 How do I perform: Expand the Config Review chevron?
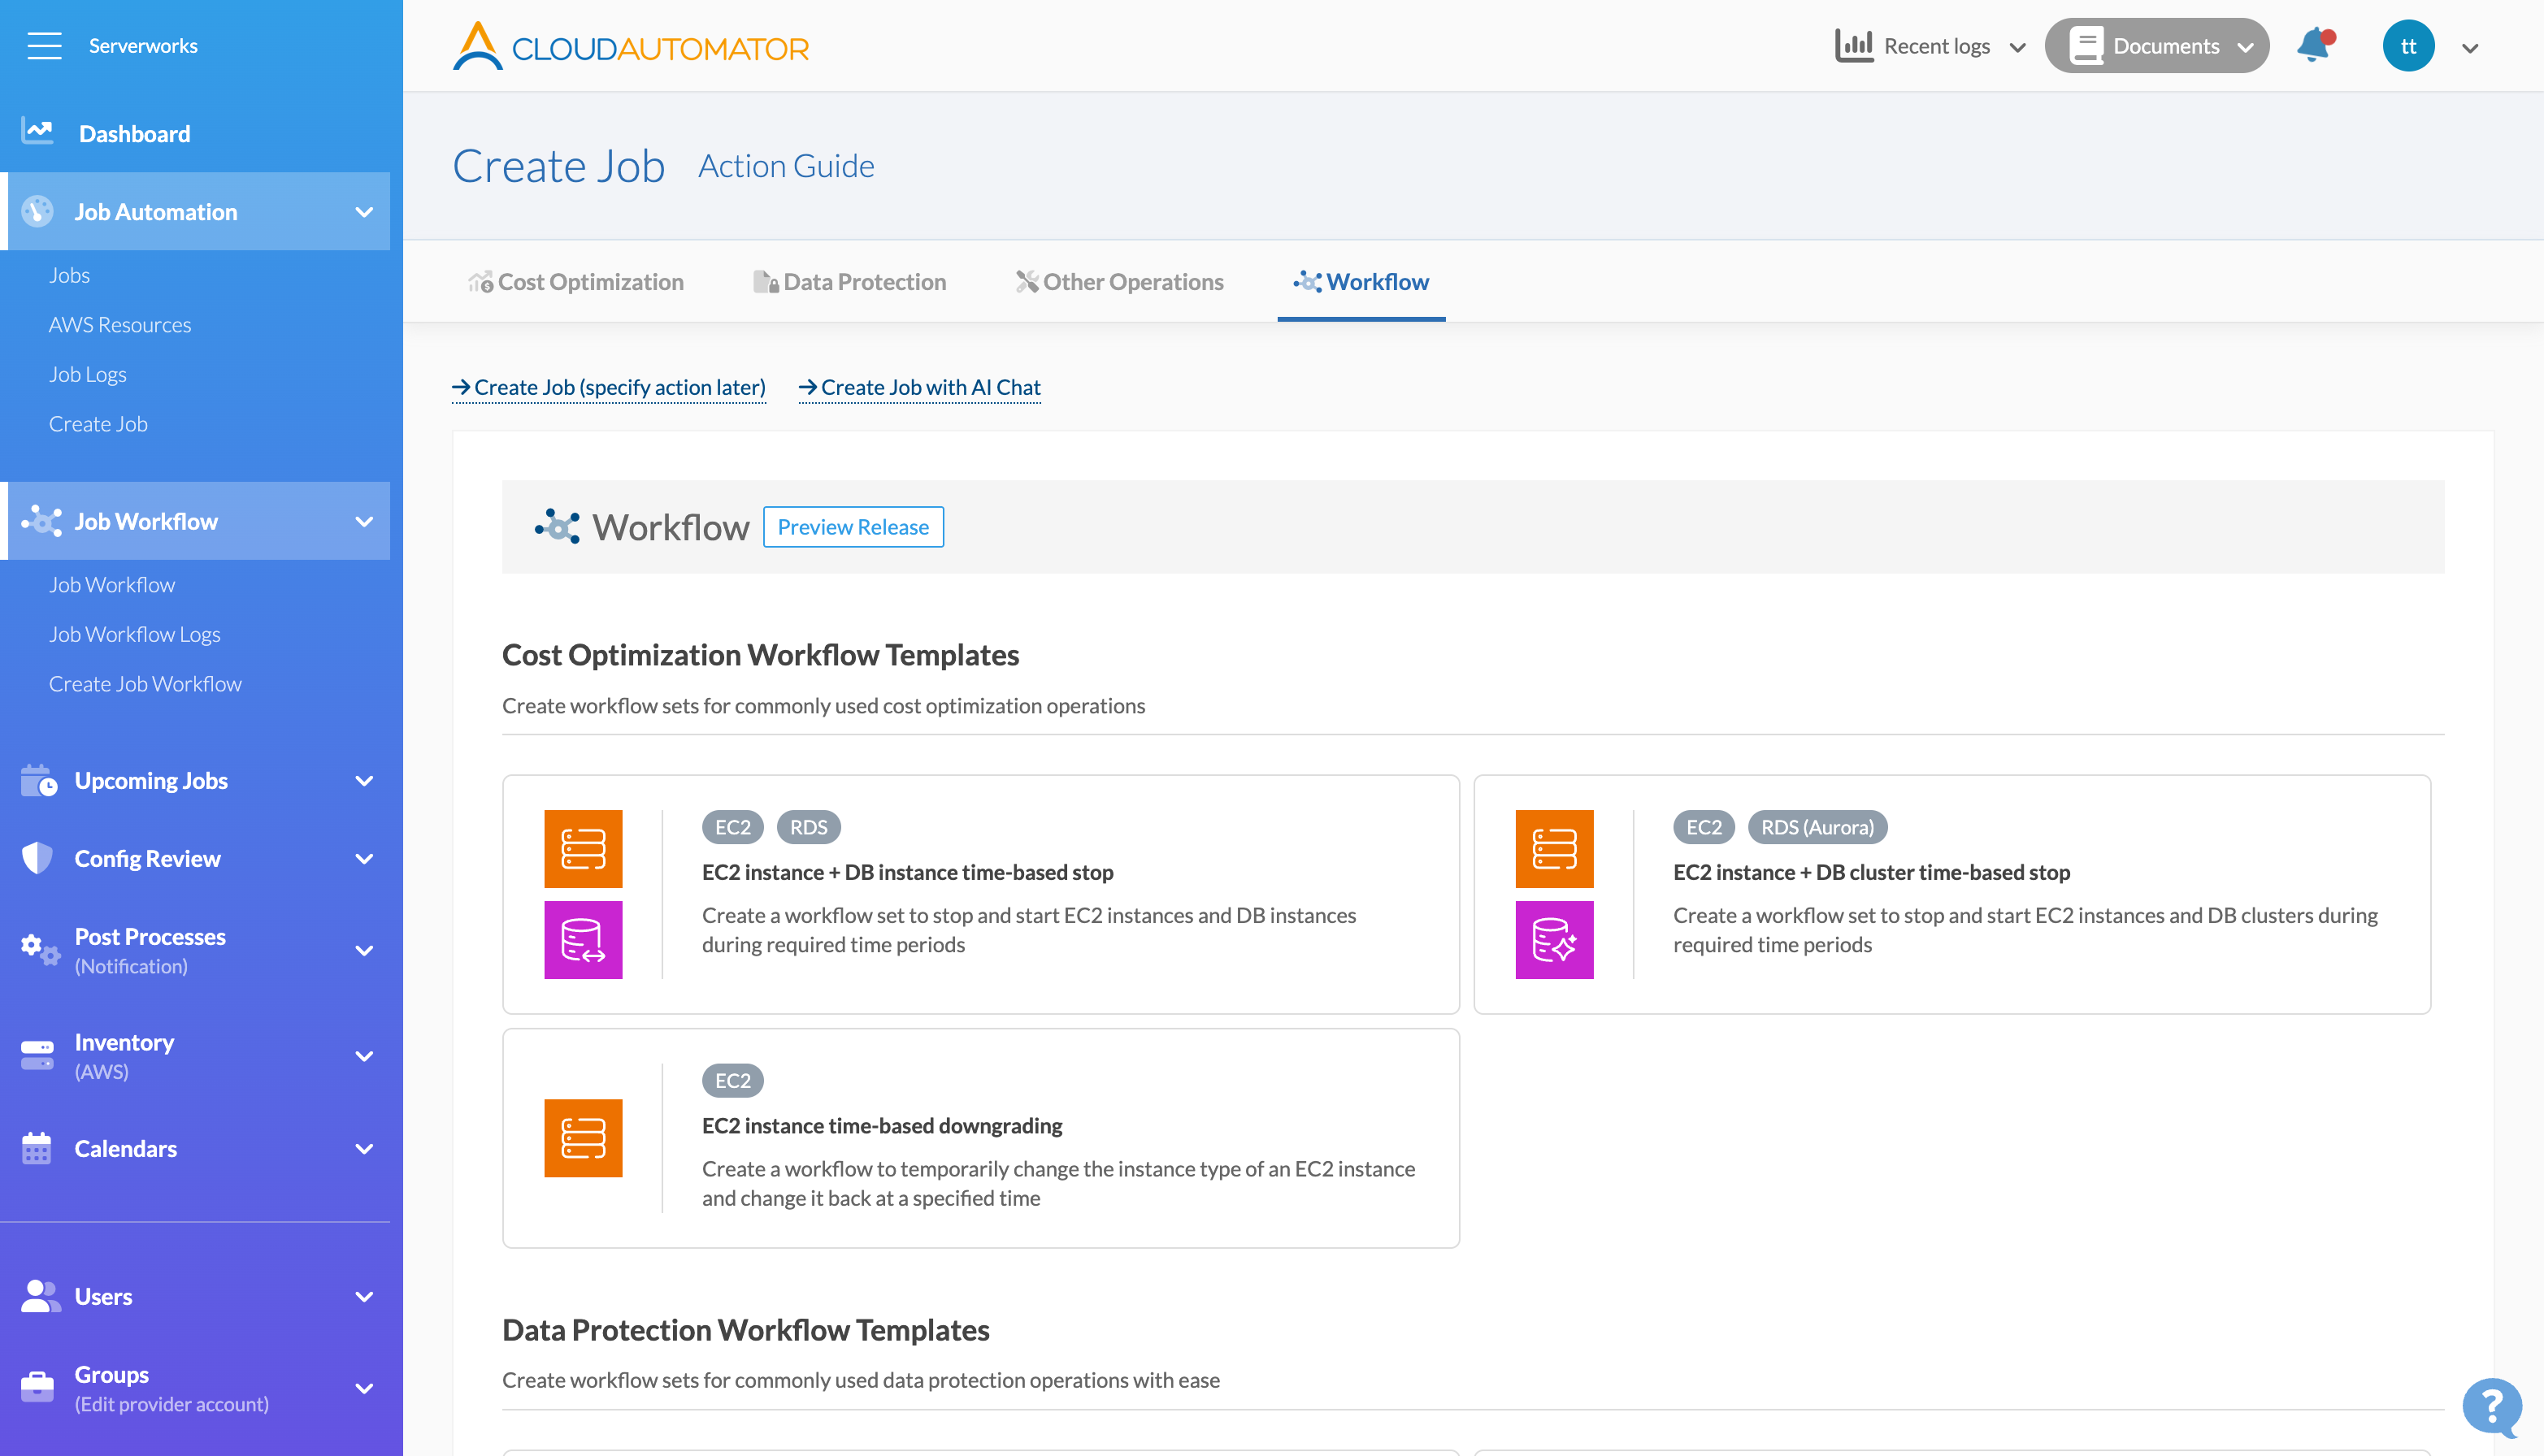pyautogui.click(x=364, y=859)
